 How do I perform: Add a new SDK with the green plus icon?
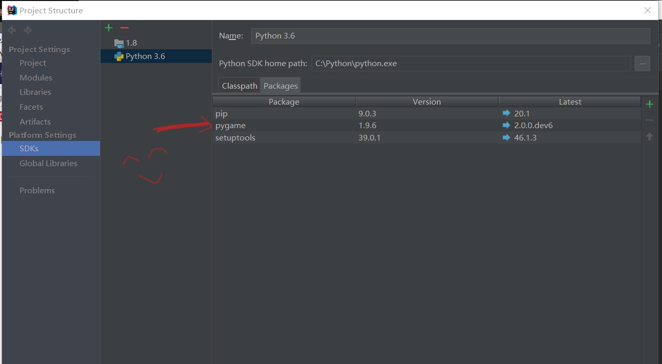(108, 28)
